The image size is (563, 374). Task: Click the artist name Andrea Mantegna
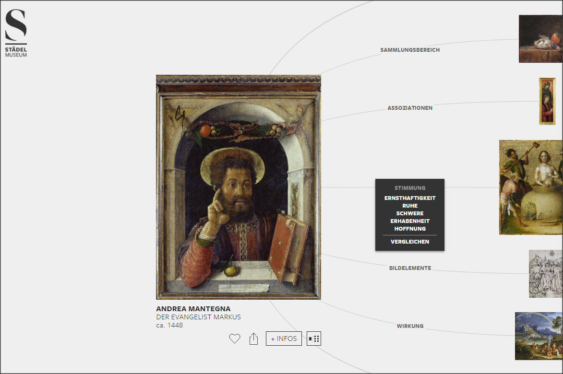(x=193, y=309)
